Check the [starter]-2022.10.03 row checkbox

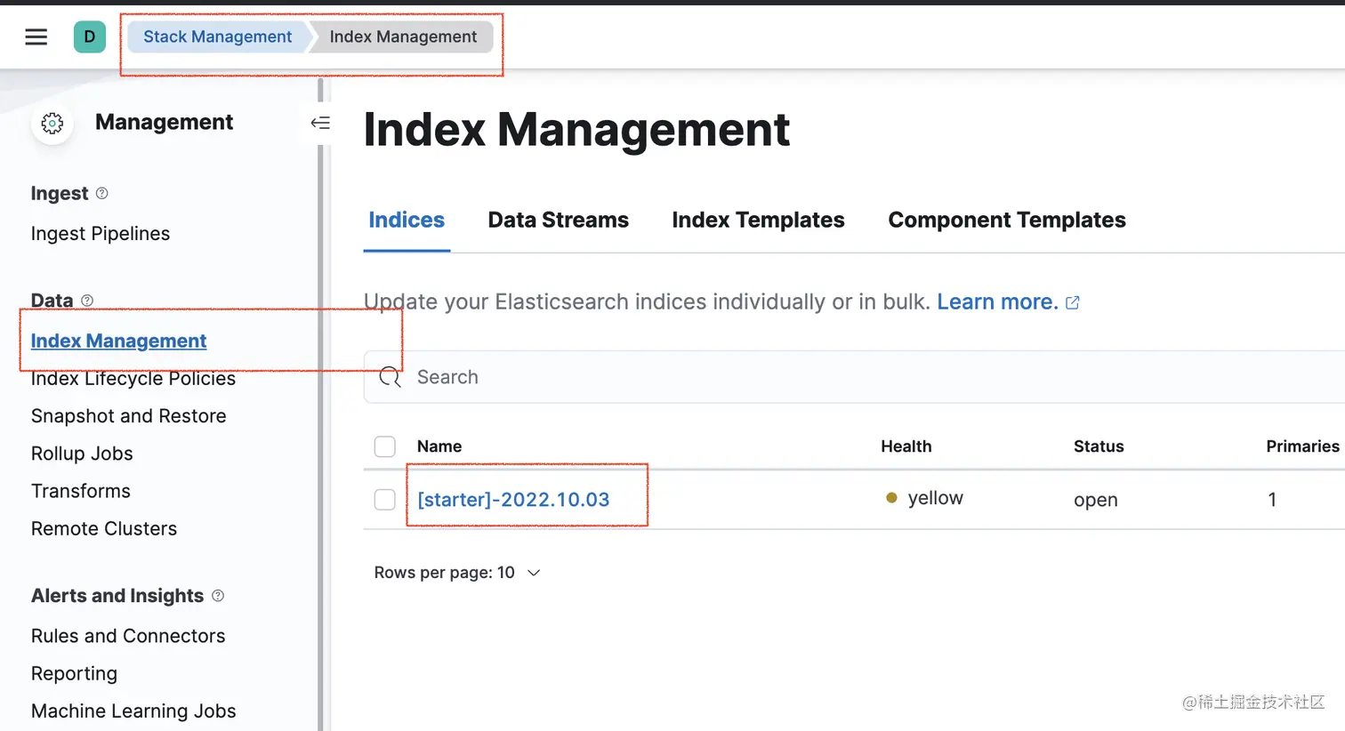click(x=385, y=500)
